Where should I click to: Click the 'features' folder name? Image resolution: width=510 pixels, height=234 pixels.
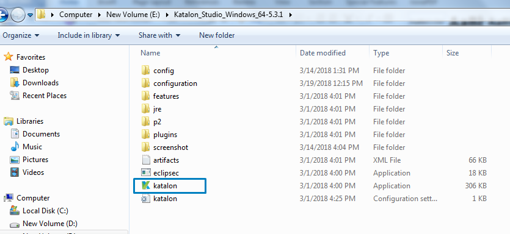click(x=166, y=96)
